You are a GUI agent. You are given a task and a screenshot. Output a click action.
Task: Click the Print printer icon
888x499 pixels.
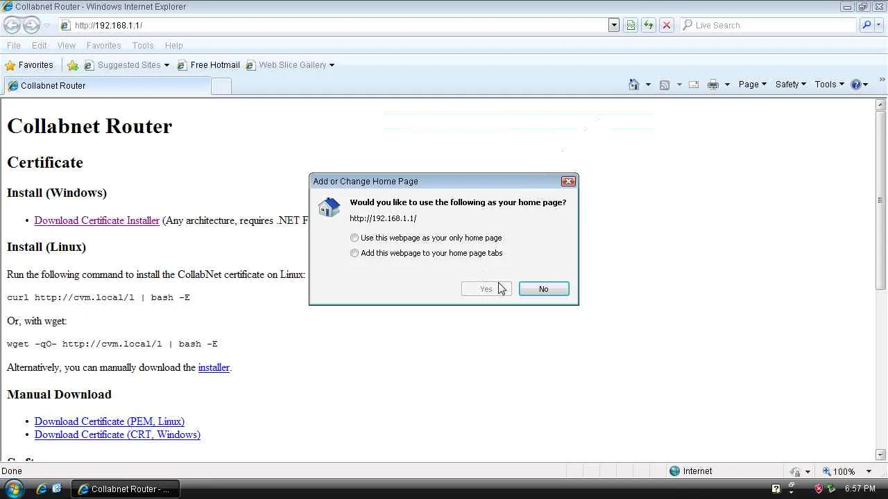[x=712, y=85]
